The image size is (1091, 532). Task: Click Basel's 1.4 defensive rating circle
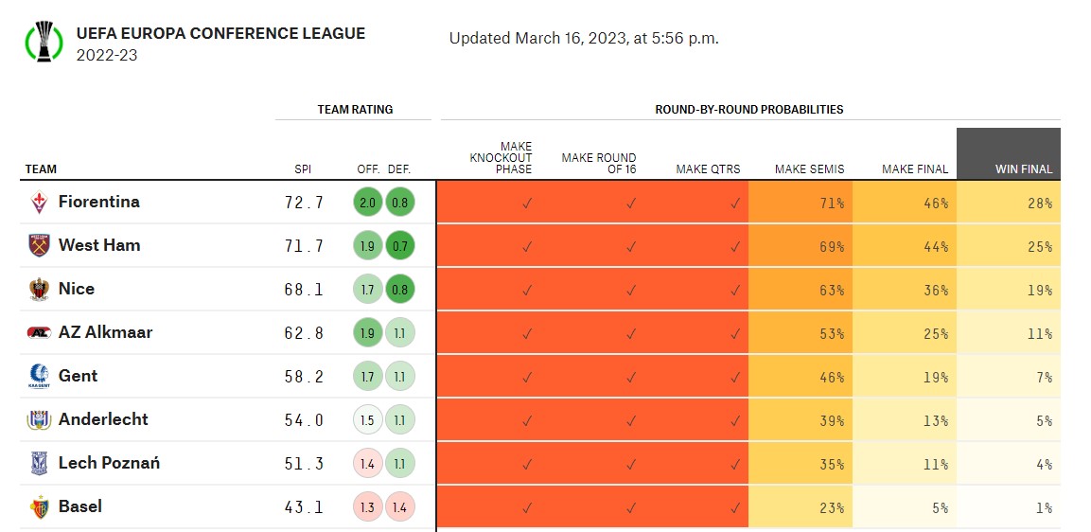(x=399, y=507)
